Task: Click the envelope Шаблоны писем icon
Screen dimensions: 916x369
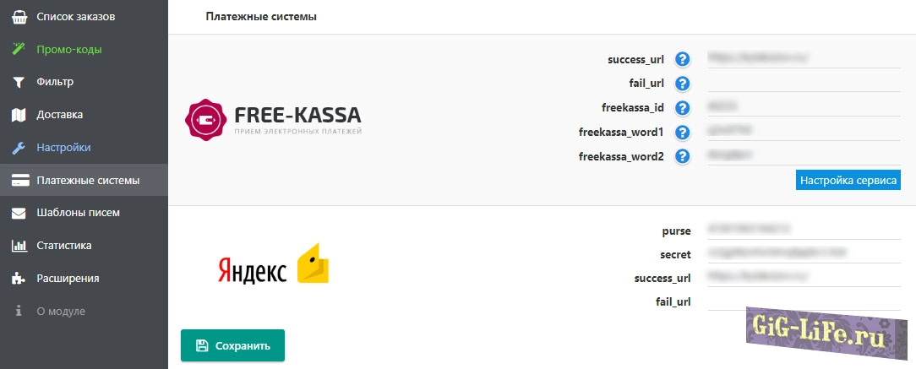Action: pos(19,213)
